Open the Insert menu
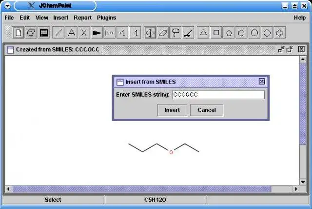 click(60, 18)
